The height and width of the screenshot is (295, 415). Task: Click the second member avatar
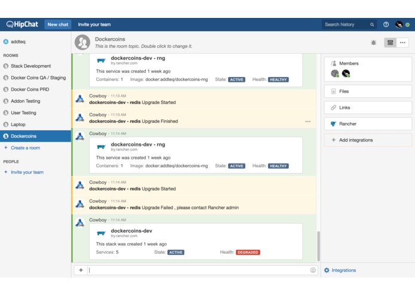coord(346,73)
